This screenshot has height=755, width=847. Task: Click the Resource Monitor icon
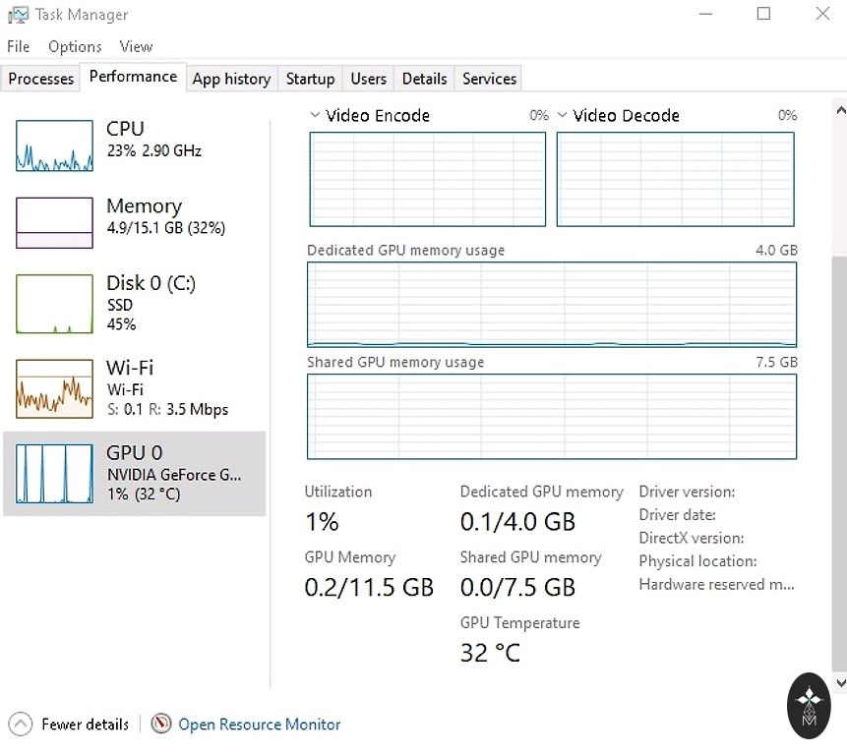pyautogui.click(x=161, y=725)
